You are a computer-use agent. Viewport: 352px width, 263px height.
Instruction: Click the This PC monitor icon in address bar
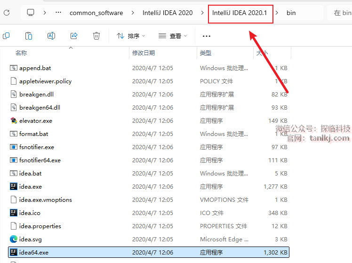31,13
